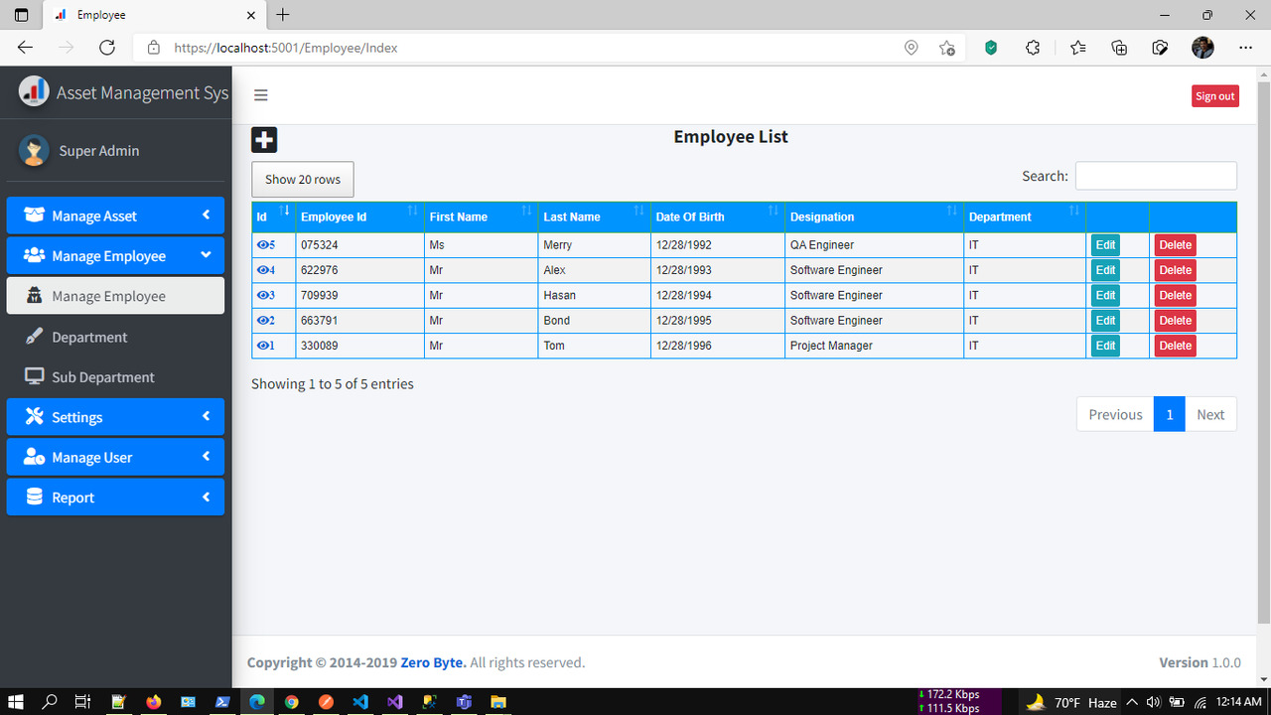Viewport: 1271px width, 715px height.
Task: Click the eye icon on Hasan's row
Action: click(x=262, y=295)
